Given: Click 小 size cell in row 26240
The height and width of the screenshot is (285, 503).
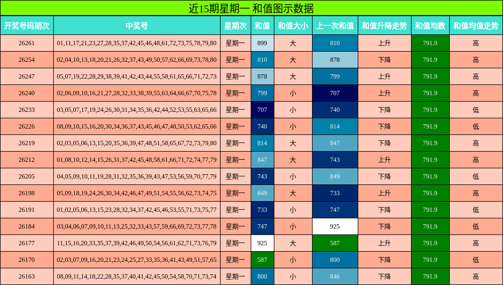Looking at the screenshot, I should click(x=293, y=93).
